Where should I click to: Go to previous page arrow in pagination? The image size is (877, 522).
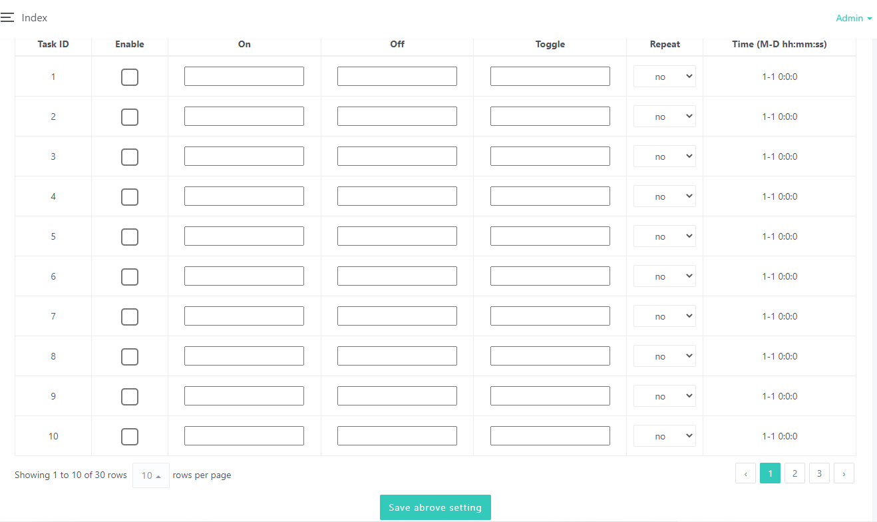point(745,473)
